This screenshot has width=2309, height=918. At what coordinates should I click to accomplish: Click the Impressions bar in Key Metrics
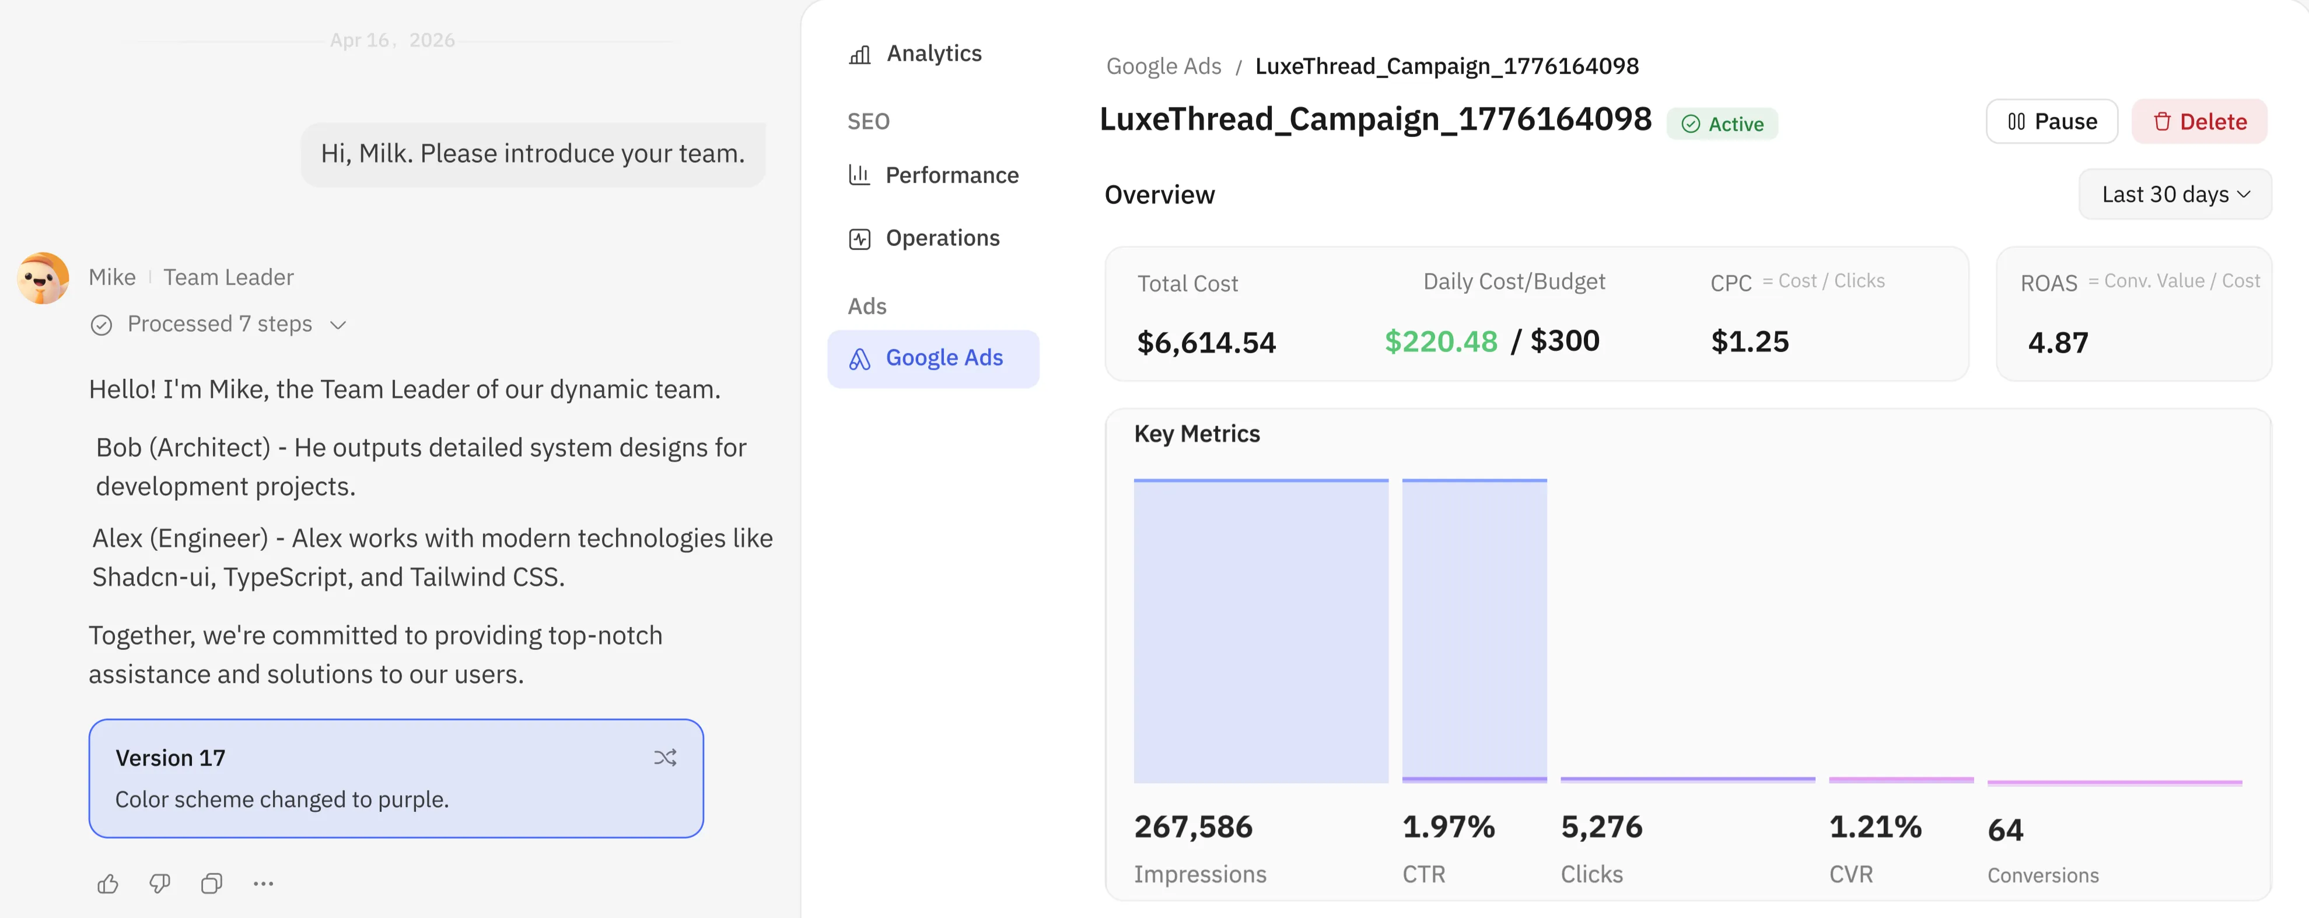[1260, 631]
